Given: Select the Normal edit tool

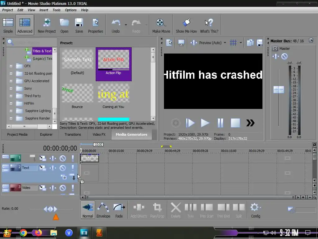Looking at the screenshot, I should [88, 210].
